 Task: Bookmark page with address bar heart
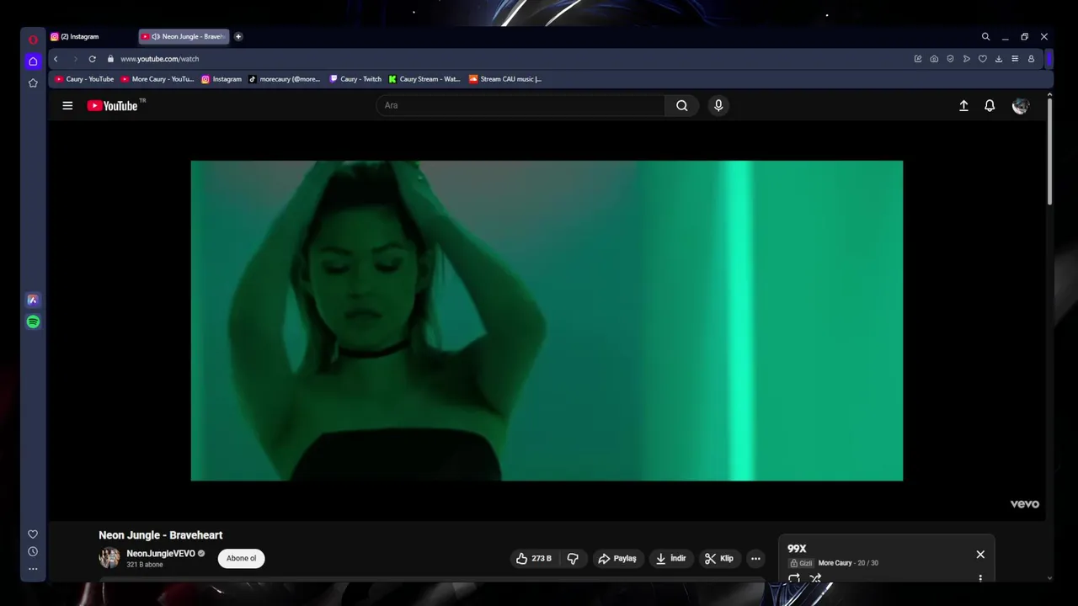click(982, 59)
